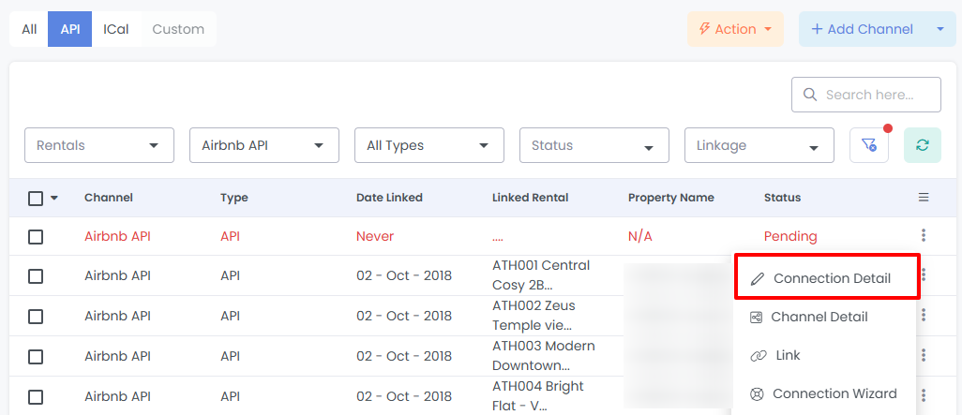Image resolution: width=962 pixels, height=415 pixels.
Task: Click the Channel Detail icon
Action: click(757, 318)
